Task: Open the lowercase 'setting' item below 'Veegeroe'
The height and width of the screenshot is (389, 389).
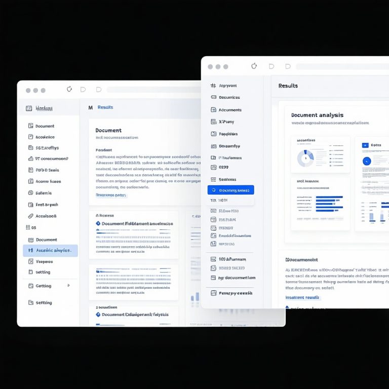Action: tap(43, 272)
